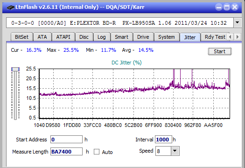Open the ATAPI tab

63,37
